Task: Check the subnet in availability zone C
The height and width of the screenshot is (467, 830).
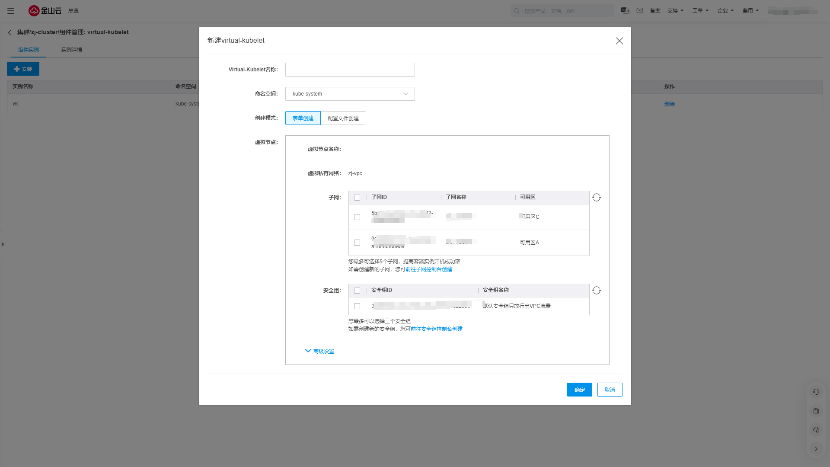Action: [357, 217]
